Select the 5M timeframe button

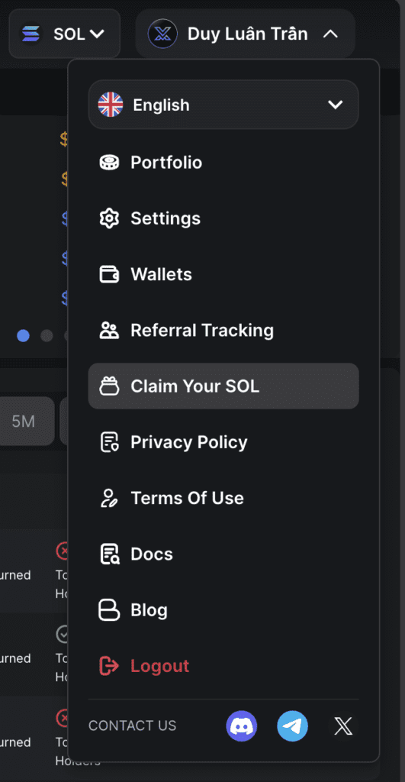click(x=25, y=422)
